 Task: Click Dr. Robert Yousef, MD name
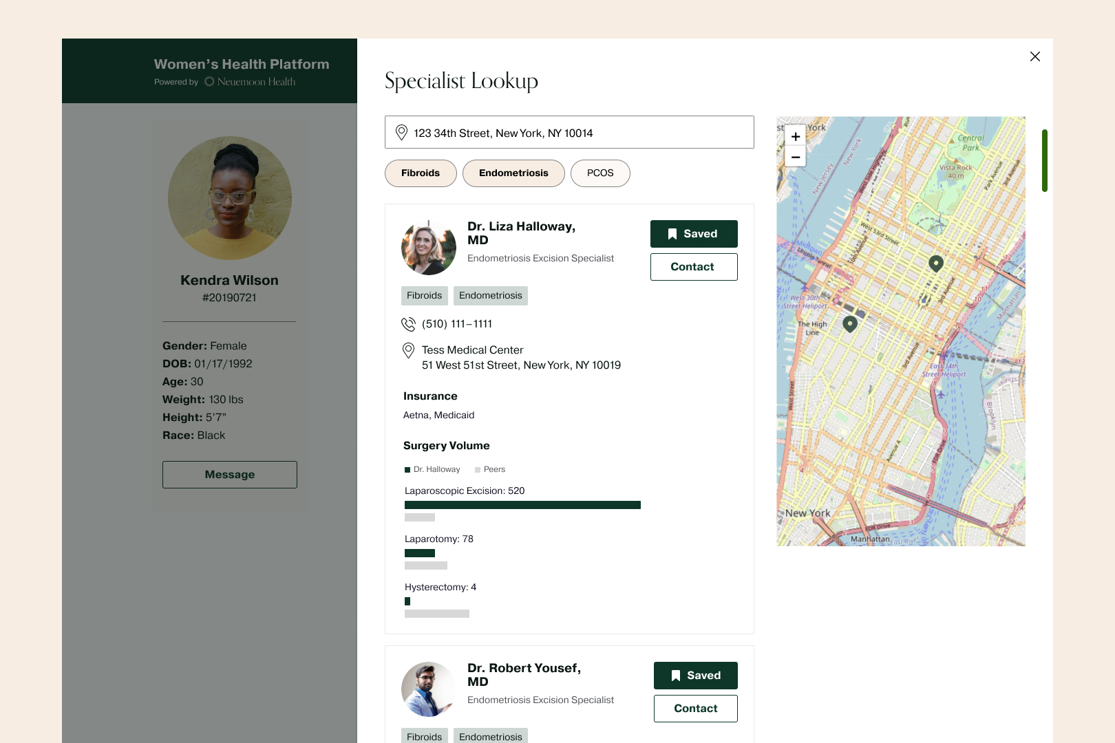524,675
